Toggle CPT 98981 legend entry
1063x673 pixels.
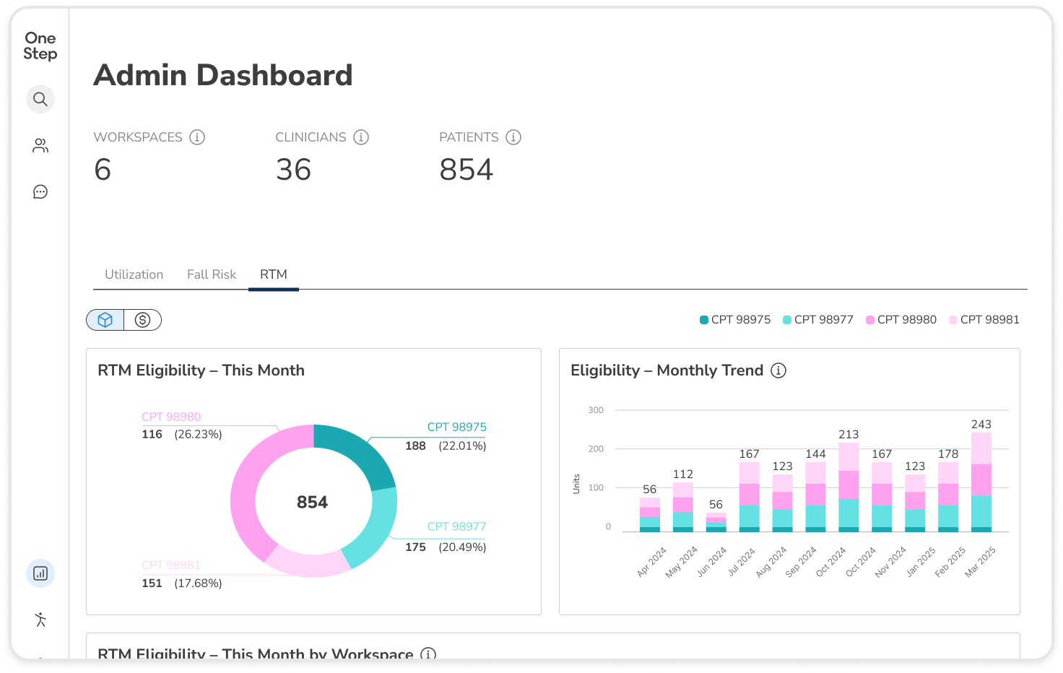pos(984,320)
